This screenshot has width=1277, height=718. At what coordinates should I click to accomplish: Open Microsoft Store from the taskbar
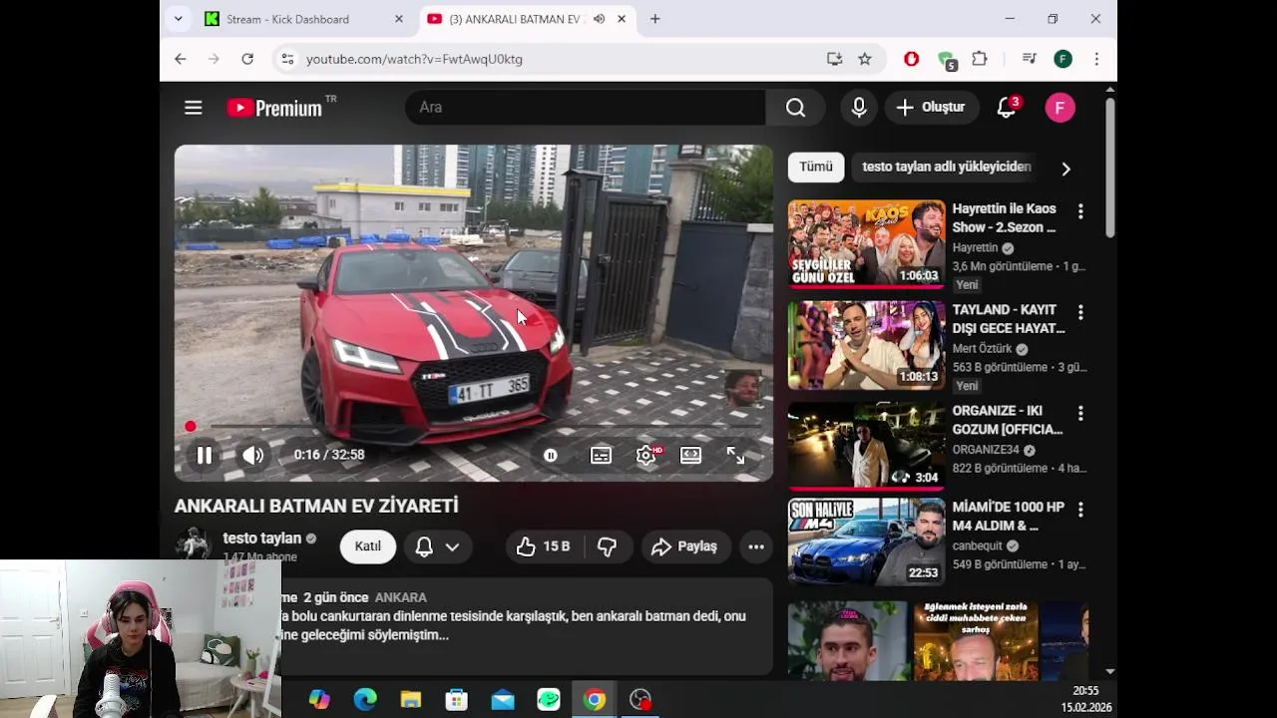pyautogui.click(x=457, y=700)
